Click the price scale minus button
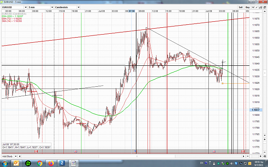 [265, 152]
